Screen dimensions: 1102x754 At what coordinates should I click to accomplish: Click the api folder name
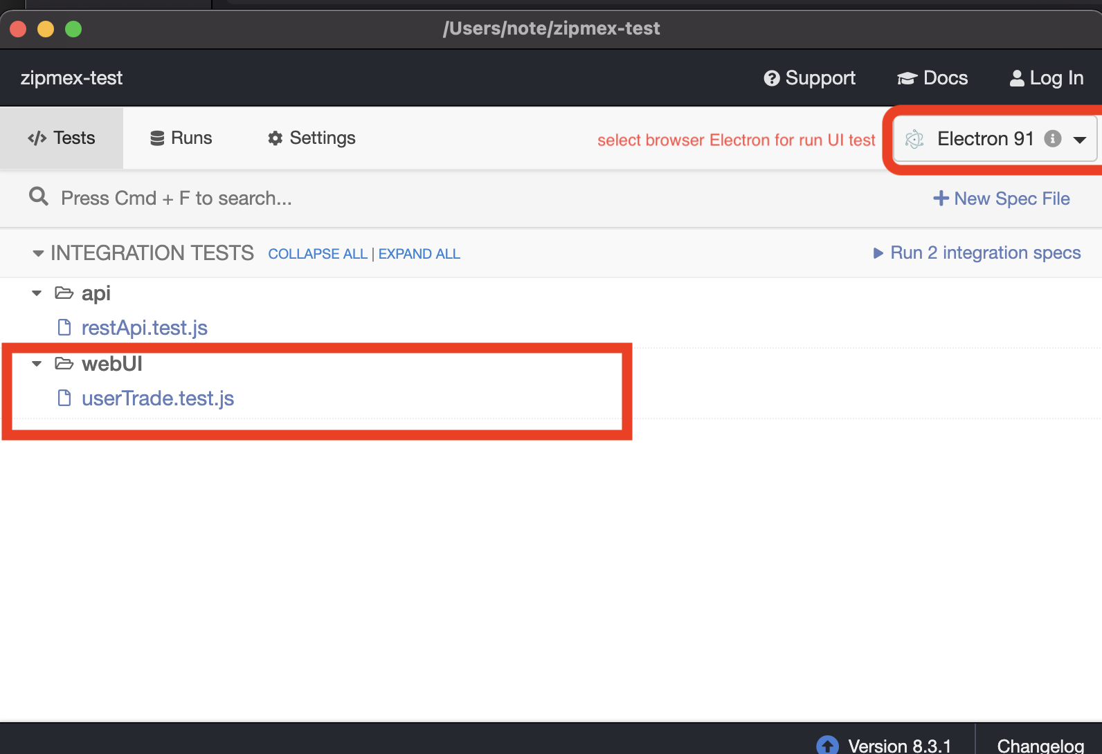96,293
